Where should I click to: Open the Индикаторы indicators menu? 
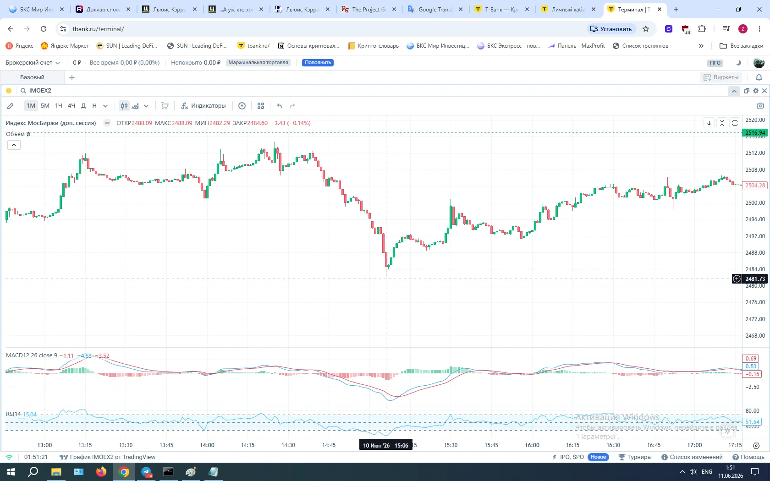203,106
